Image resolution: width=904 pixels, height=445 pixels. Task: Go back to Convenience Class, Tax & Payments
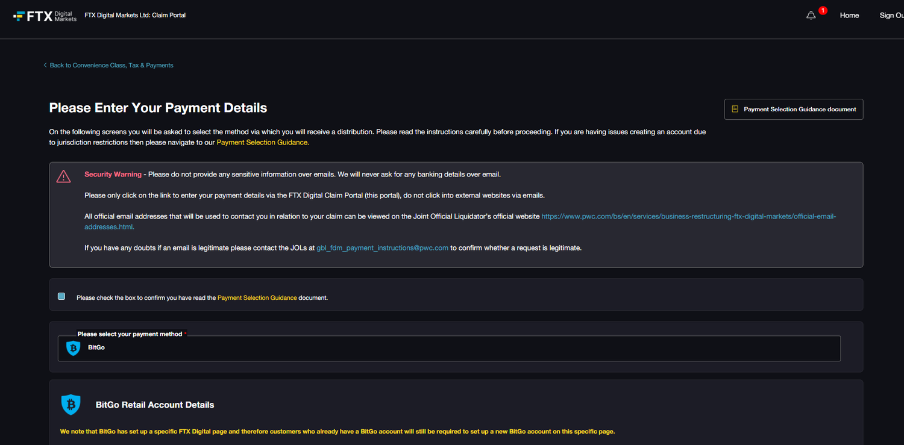click(111, 65)
